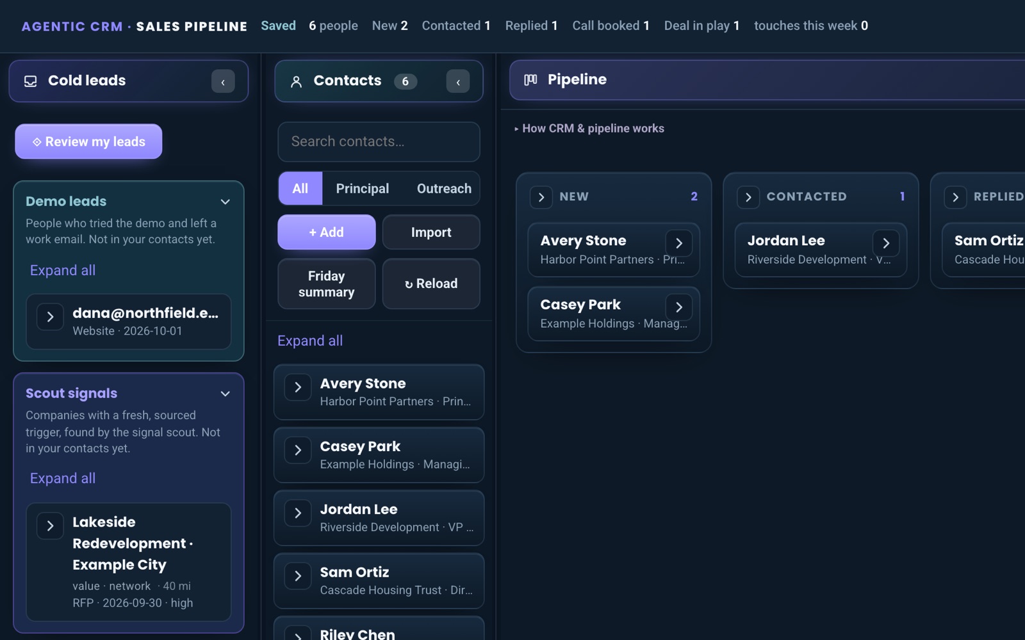The width and height of the screenshot is (1025, 640).
Task: Click the Cold leads inbox icon
Action: pos(30,81)
